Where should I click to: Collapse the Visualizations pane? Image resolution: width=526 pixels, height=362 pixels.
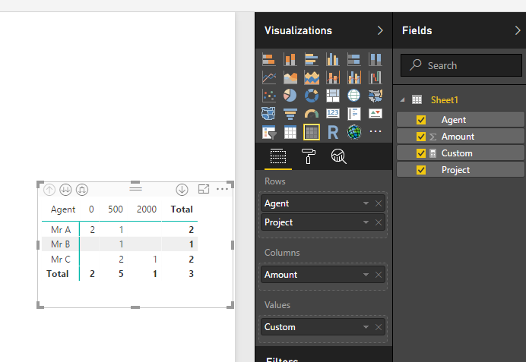point(380,30)
